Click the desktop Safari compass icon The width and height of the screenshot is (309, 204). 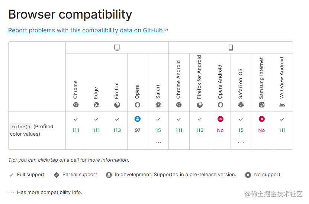tap(158, 105)
